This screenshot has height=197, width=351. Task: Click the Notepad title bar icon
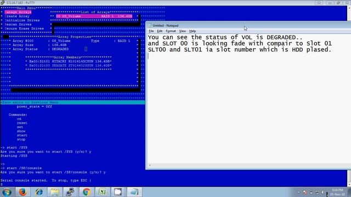click(150, 26)
